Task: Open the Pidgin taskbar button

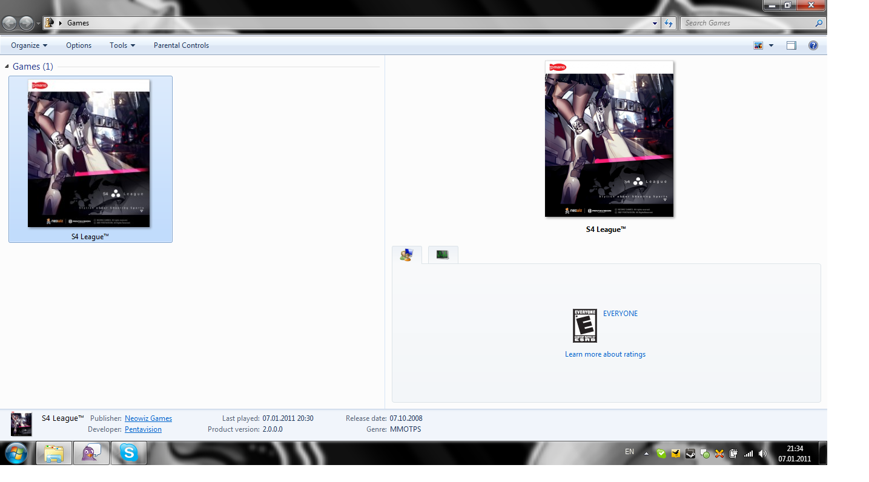Action: [x=91, y=453]
